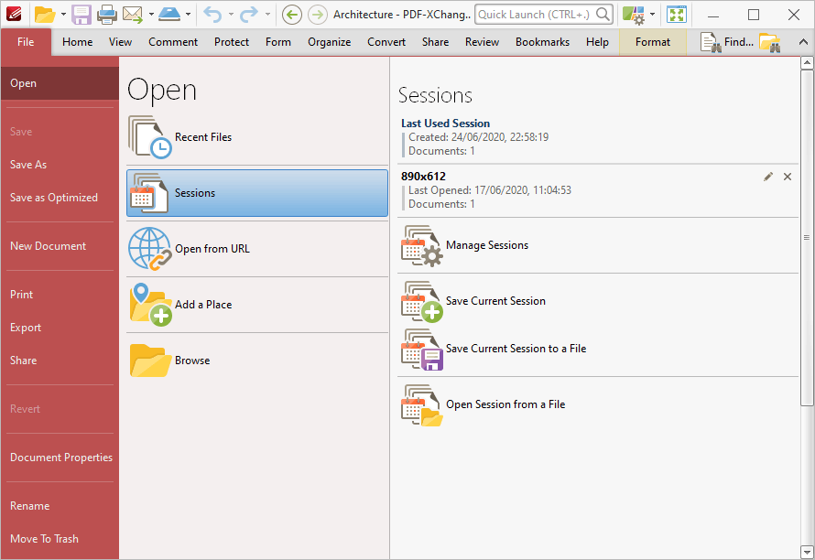This screenshot has width=815, height=560.
Task: Delete the 890x612 session with X icon
Action: pos(788,177)
